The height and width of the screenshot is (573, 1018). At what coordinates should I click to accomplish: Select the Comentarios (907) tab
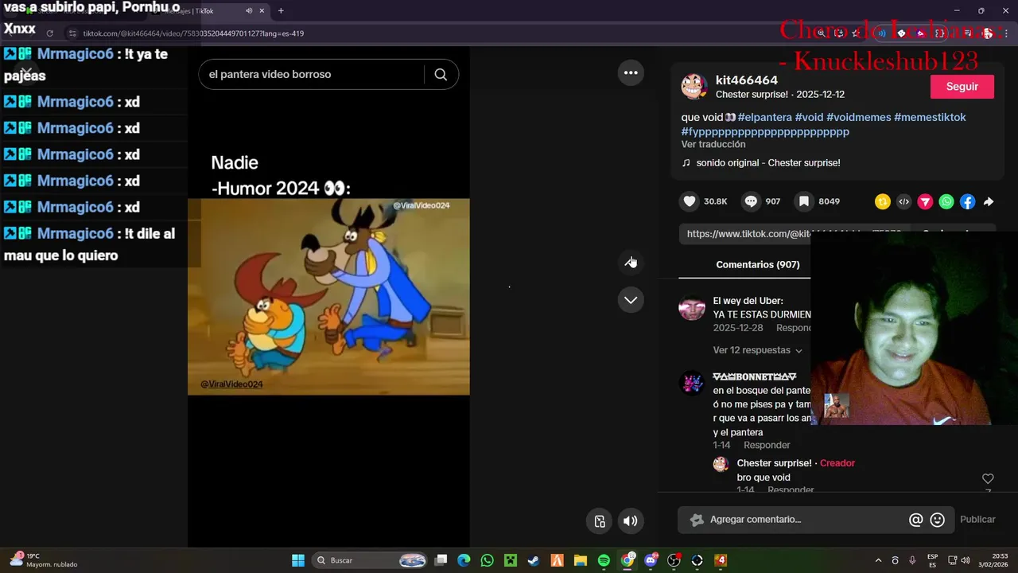(757, 264)
